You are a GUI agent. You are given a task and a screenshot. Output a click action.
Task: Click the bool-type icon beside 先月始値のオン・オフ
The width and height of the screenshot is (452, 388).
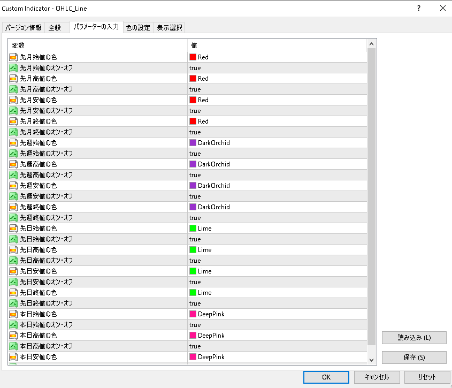click(13, 68)
